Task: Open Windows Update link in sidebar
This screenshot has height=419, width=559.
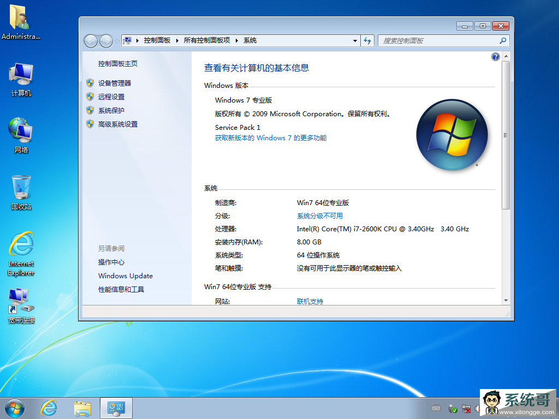Action: (x=126, y=276)
